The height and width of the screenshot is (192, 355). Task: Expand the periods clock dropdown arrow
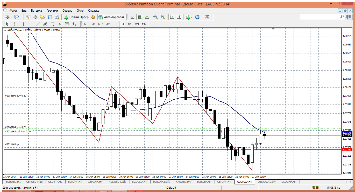(201, 17)
